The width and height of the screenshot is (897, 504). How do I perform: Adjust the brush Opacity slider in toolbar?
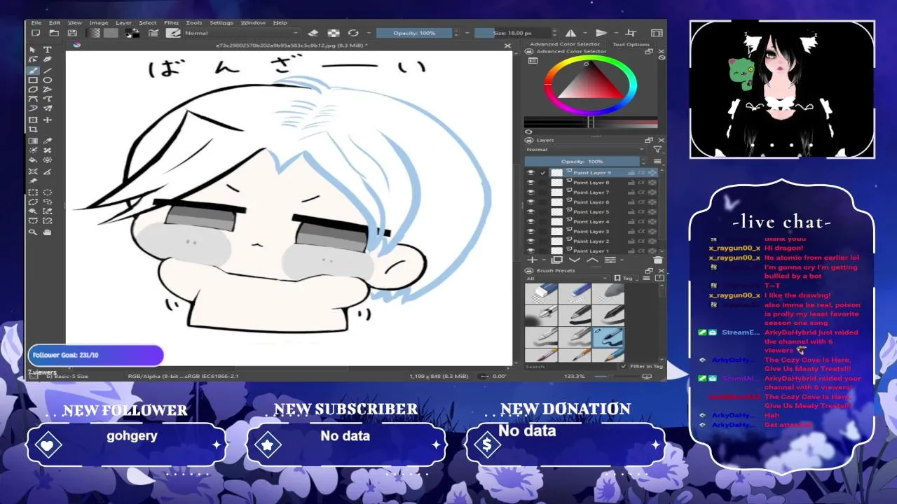[414, 33]
